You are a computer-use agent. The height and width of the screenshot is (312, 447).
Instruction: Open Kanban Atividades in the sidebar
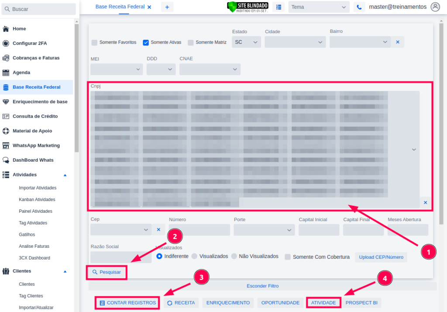37,200
